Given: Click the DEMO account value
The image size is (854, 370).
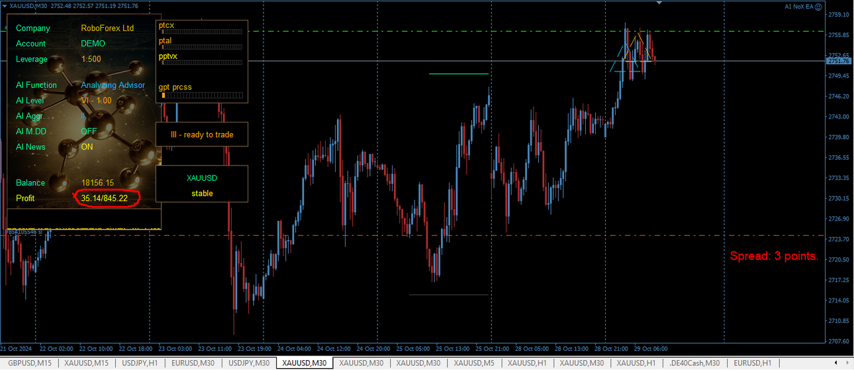Looking at the screenshot, I should 93,44.
